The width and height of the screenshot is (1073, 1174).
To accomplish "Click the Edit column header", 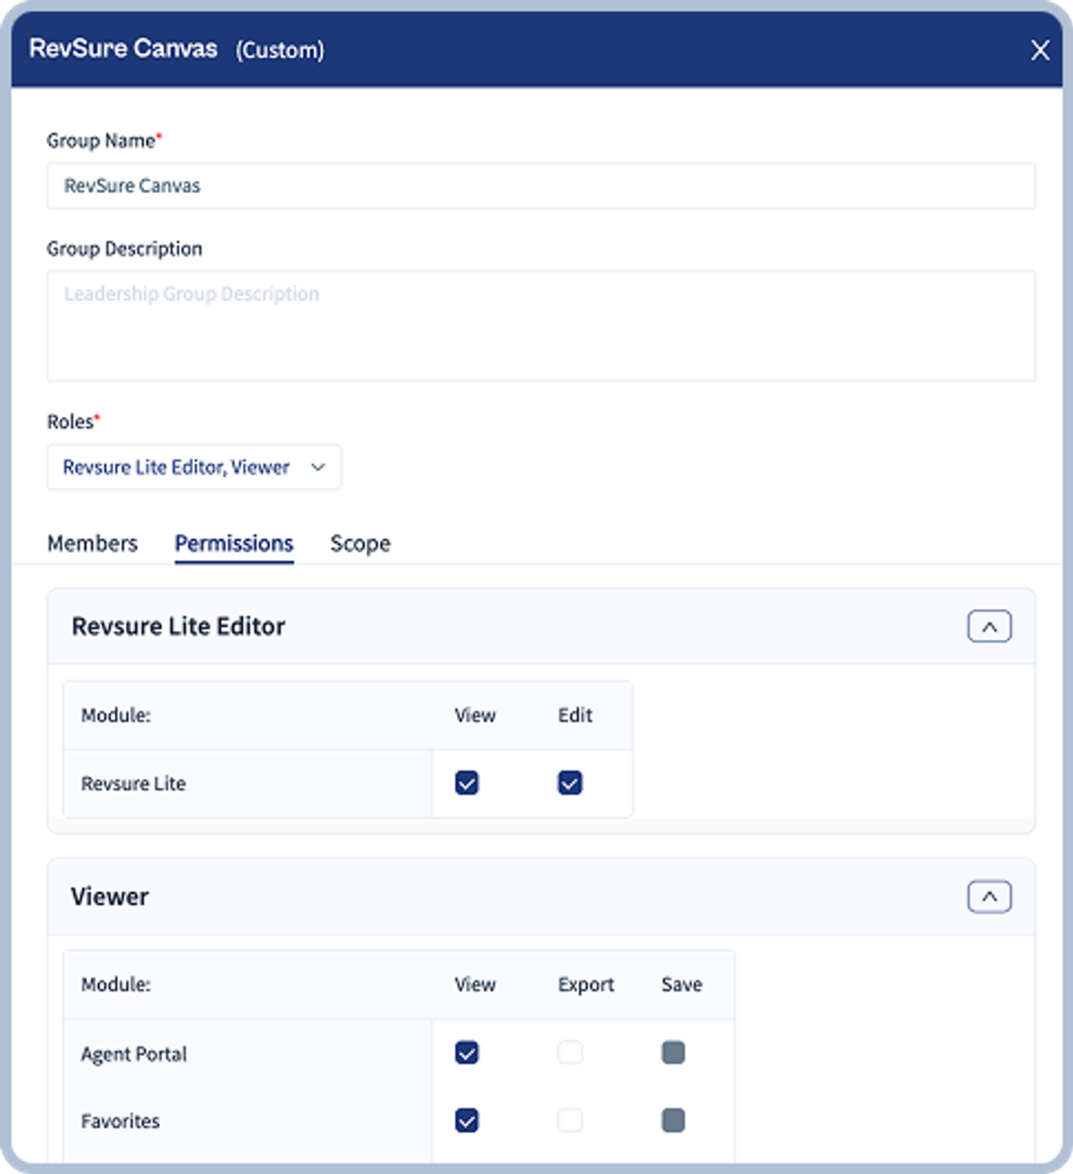I will pos(575,715).
